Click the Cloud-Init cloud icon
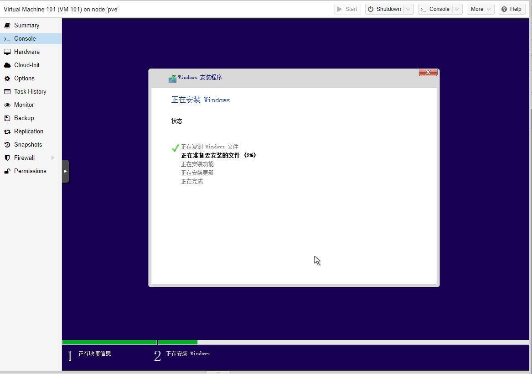 click(x=7, y=65)
